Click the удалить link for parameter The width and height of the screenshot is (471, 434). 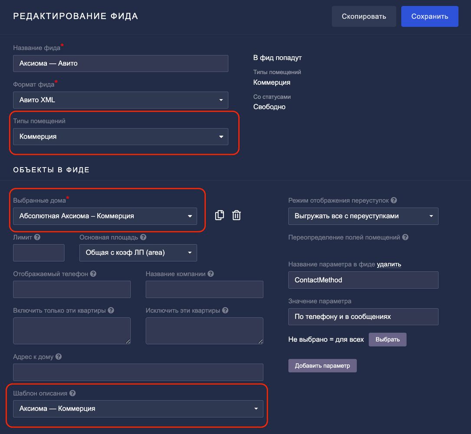coord(389,264)
